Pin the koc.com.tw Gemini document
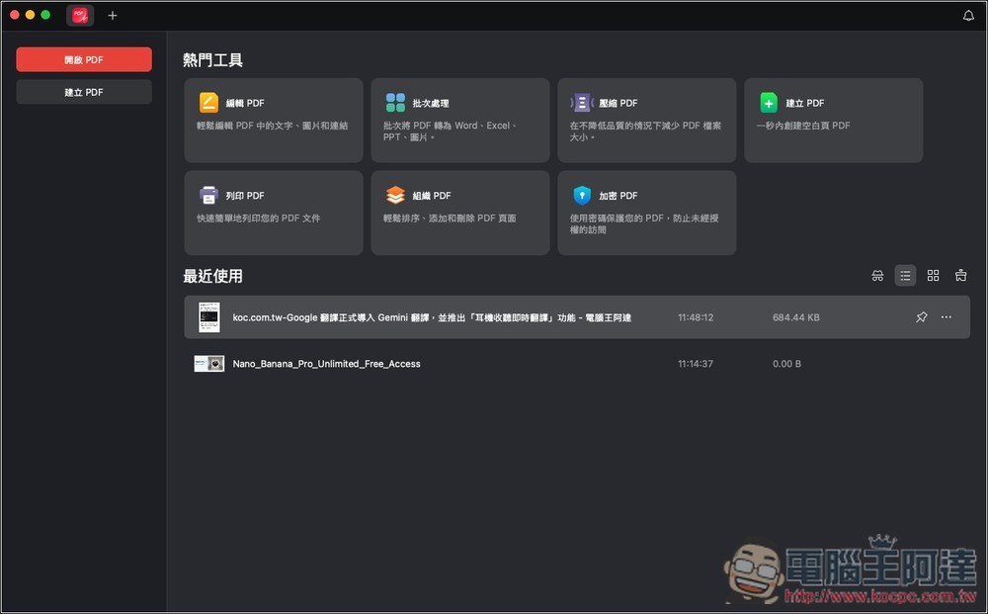The width and height of the screenshot is (988, 614). coord(921,317)
